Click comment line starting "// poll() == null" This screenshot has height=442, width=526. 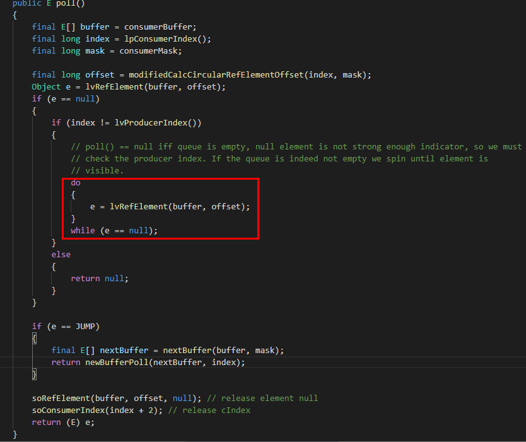(x=296, y=147)
